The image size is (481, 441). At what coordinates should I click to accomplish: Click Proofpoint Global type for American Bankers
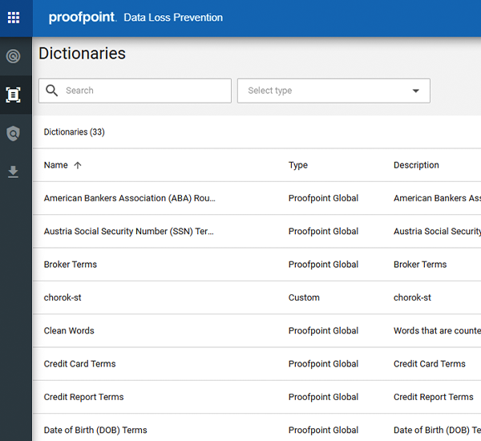[x=323, y=198]
